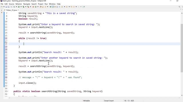Click the New Java Class icon
The height and width of the screenshot is (102, 183).
pyautogui.click(x=35, y=7)
